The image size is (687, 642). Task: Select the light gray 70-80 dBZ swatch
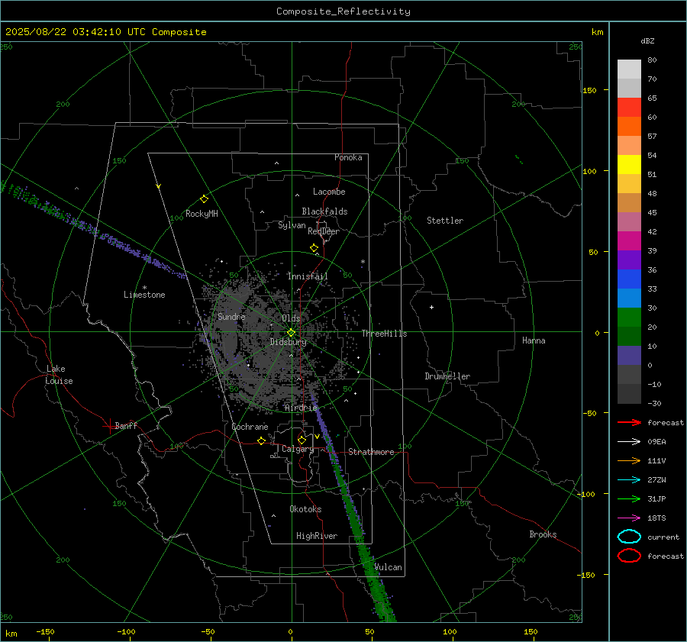(629, 69)
